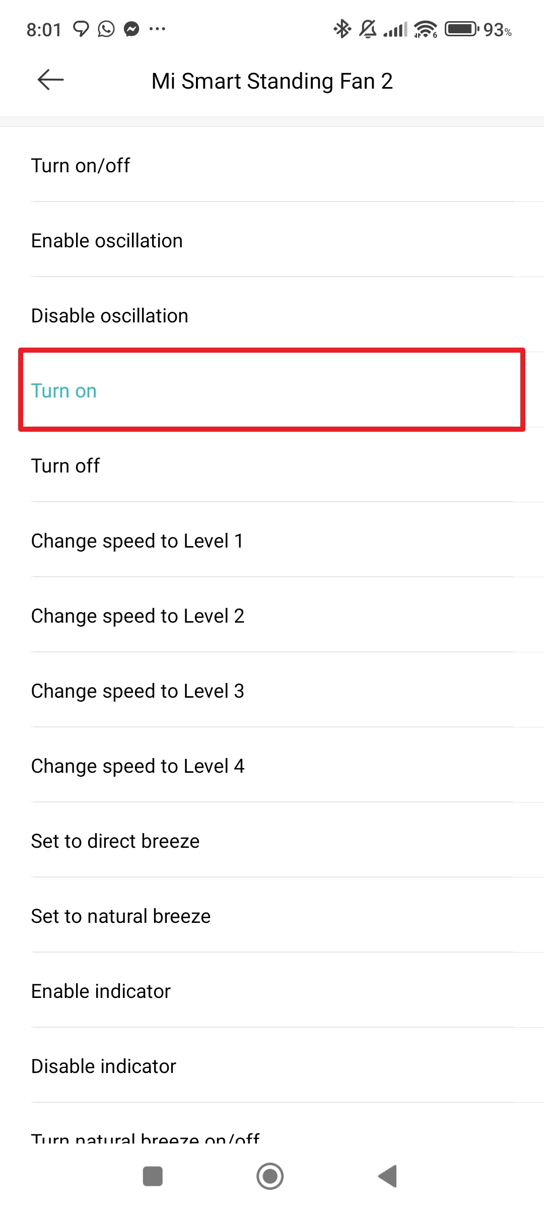
Task: Tap the Messenger notification icon
Action: coord(131,29)
